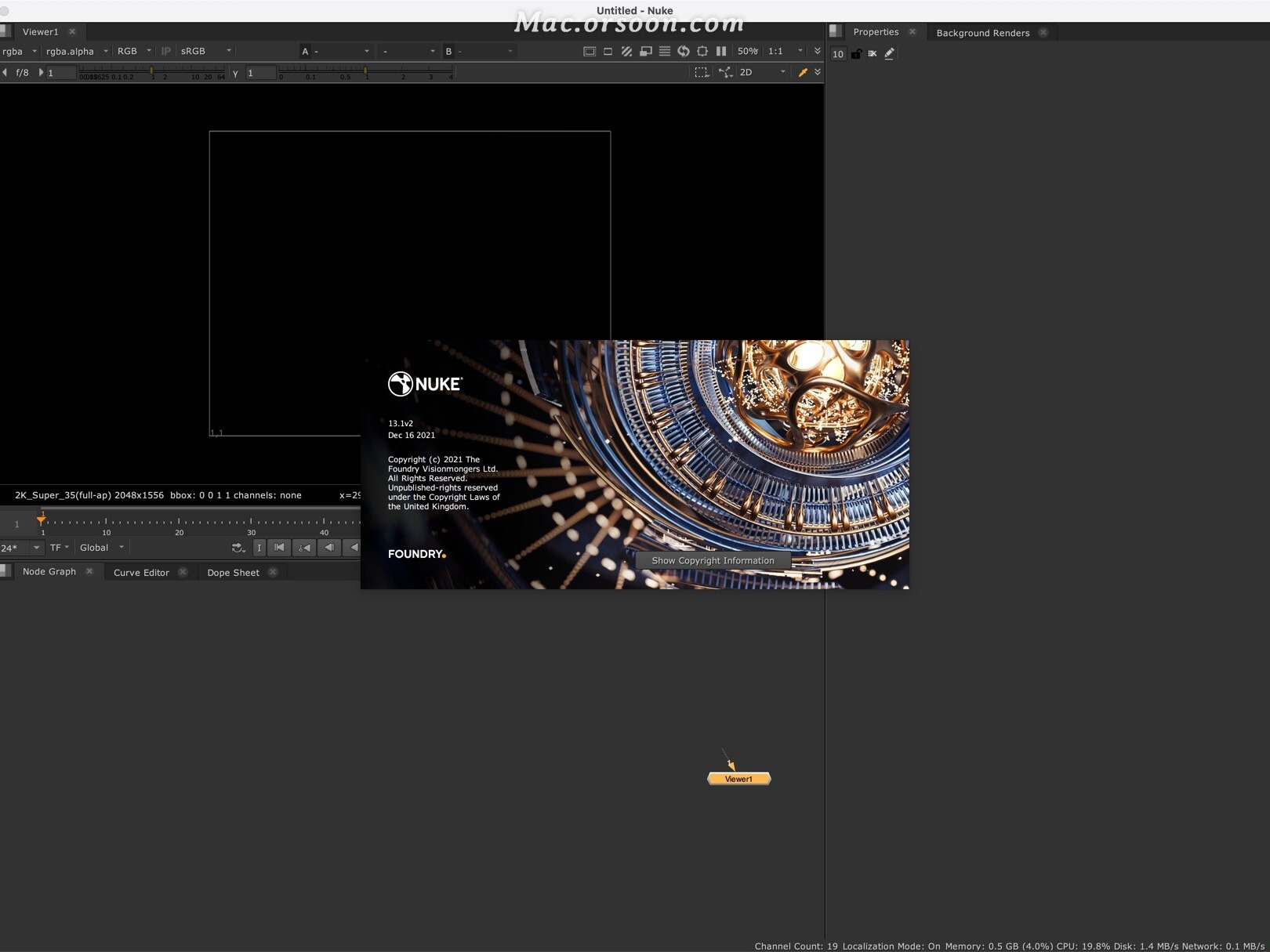Click the pencil edit icon in Properties

pyautogui.click(x=889, y=54)
